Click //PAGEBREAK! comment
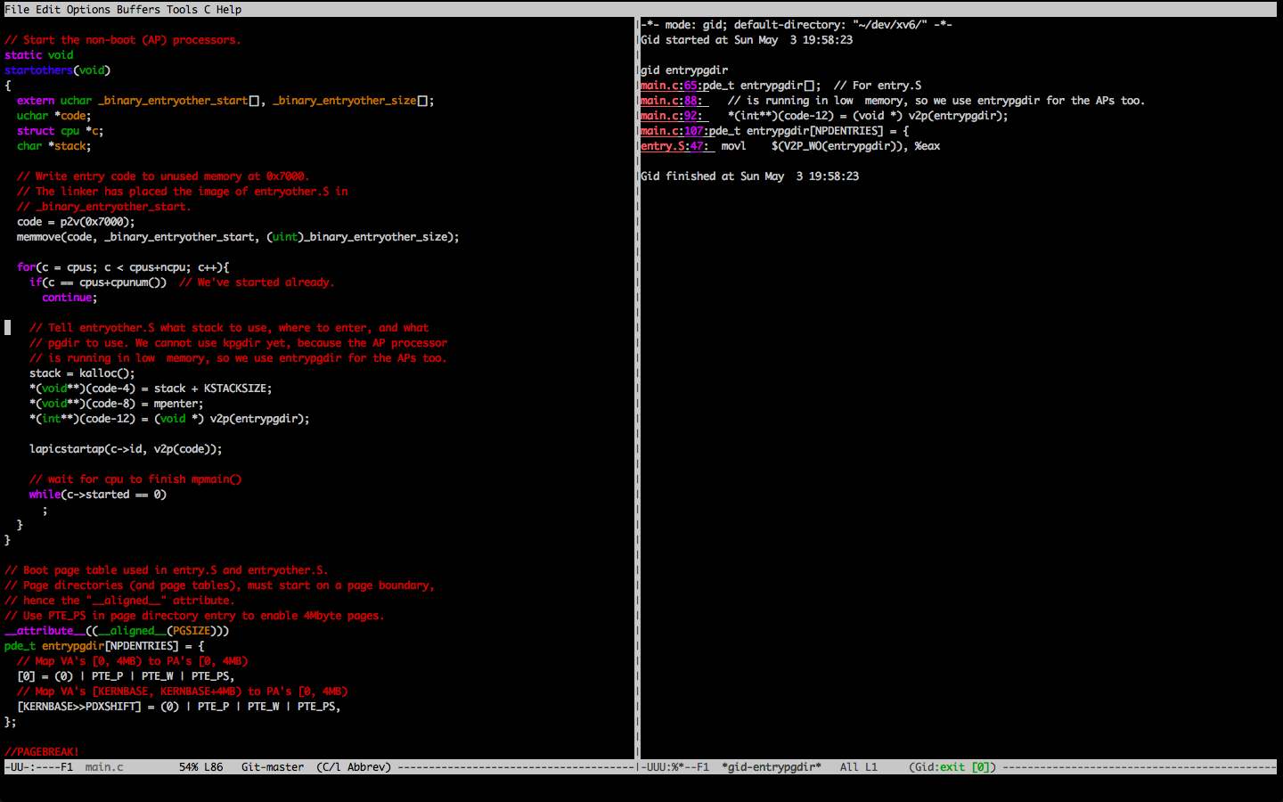This screenshot has height=802, width=1283. point(42,752)
